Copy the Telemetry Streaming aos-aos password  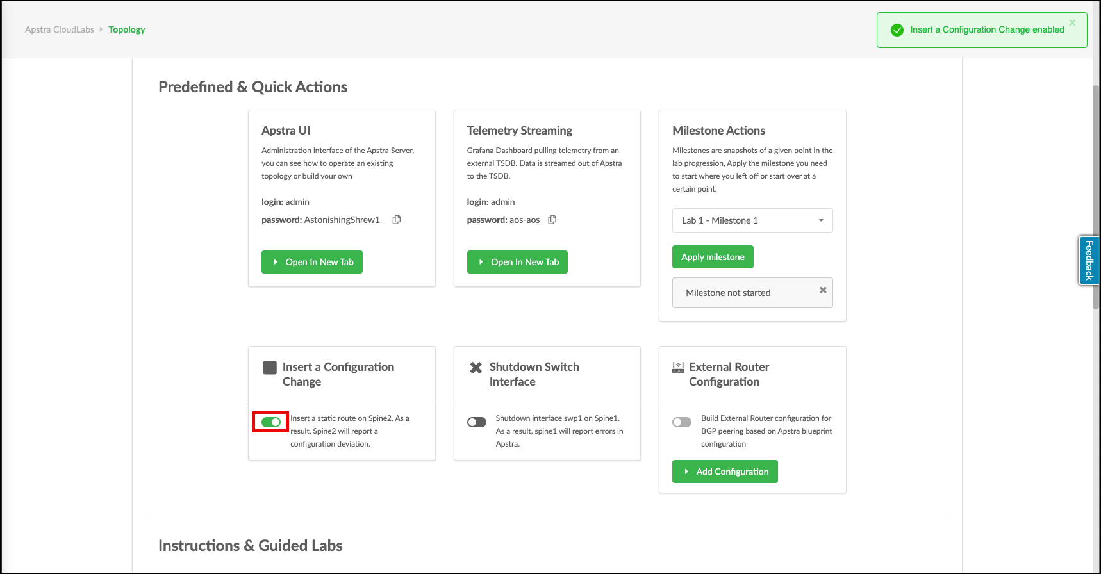(552, 220)
